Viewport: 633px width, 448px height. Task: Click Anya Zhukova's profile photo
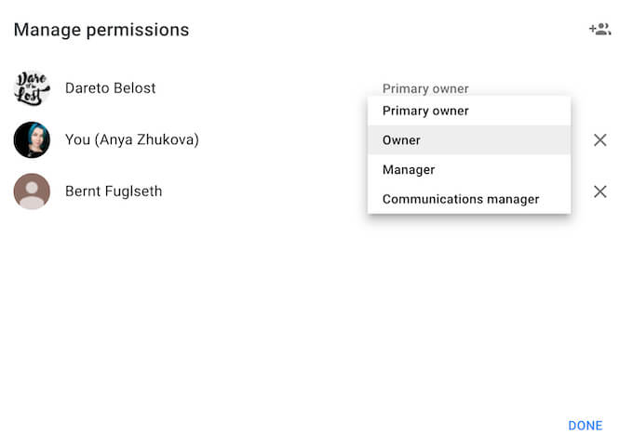[x=32, y=140]
